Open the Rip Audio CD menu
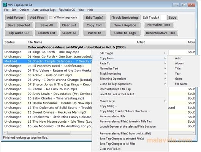This screenshot has width=201, height=152. [x=67, y=10]
